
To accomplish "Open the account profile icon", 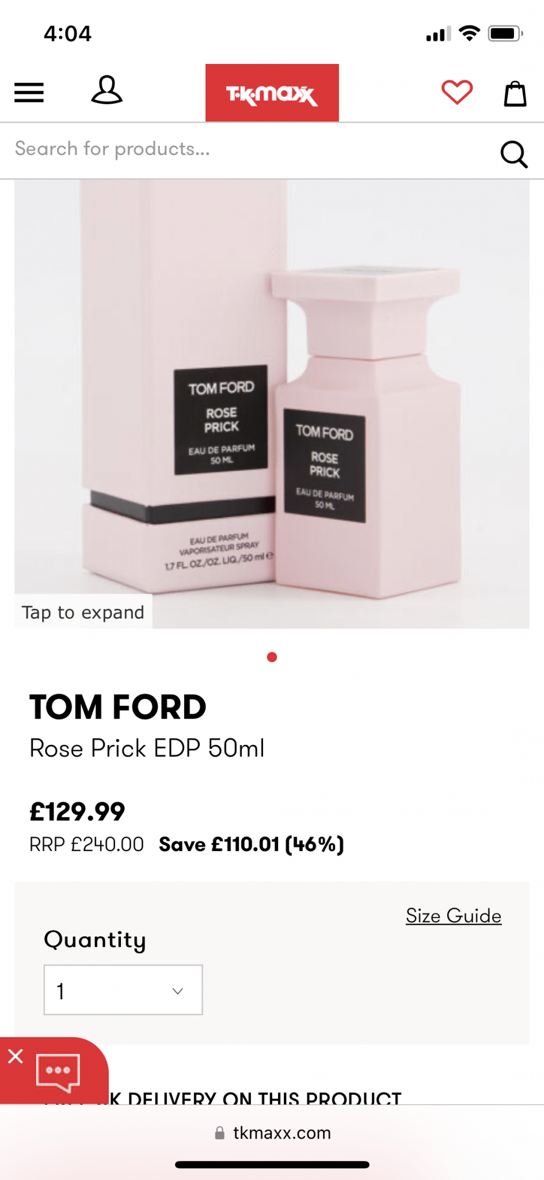I will tap(106, 90).
